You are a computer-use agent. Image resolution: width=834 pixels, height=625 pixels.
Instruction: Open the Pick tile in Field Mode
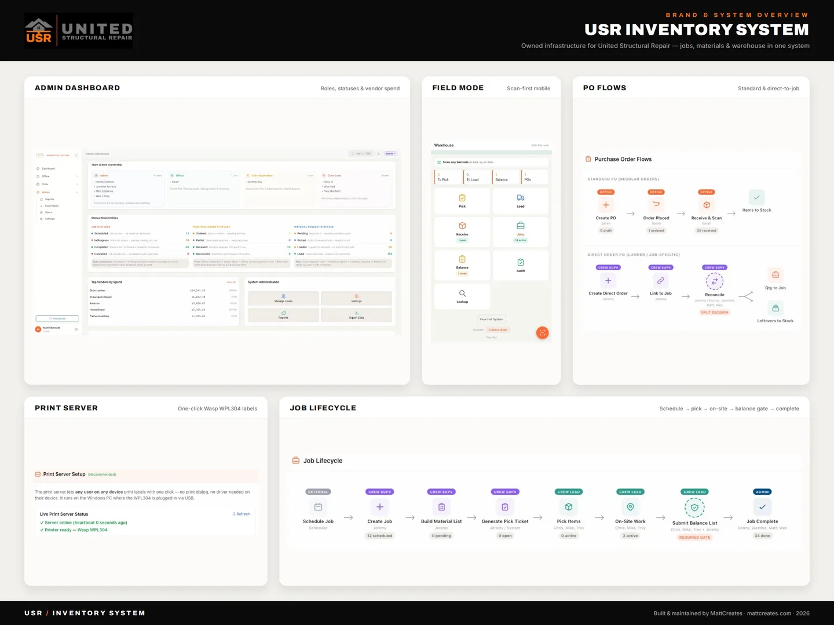pyautogui.click(x=462, y=201)
